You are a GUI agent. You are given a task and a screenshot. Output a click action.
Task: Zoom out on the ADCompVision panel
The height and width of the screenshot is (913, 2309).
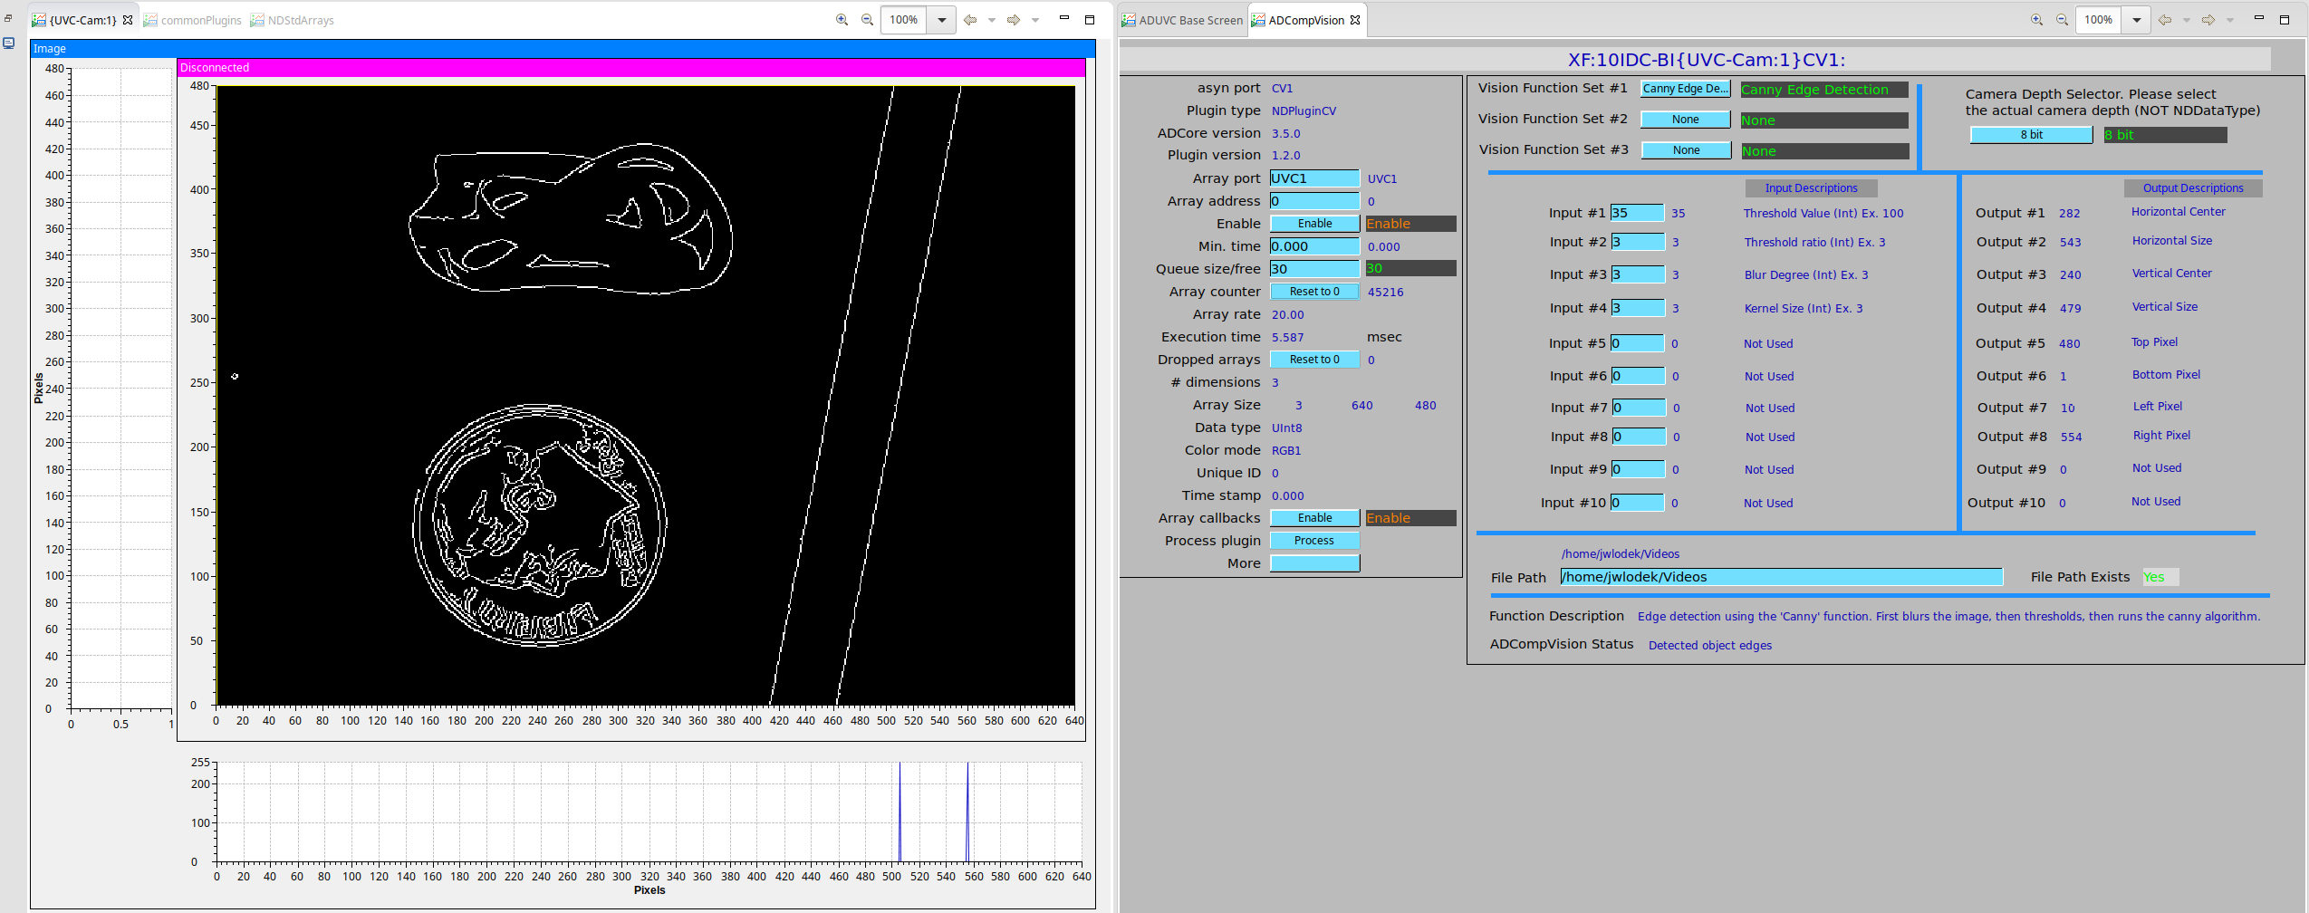point(2062,20)
